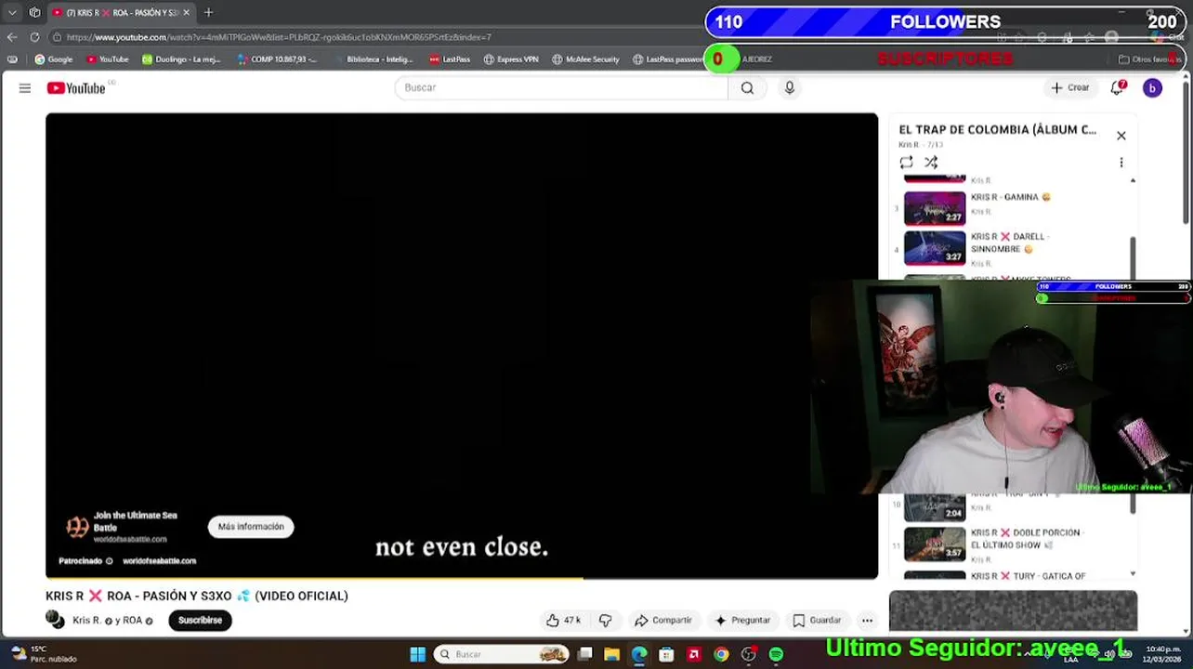Image resolution: width=1193 pixels, height=669 pixels.
Task: Toggle playlist shuffle
Action: tap(931, 162)
